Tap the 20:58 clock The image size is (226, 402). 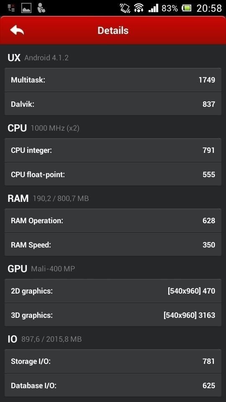coord(209,8)
